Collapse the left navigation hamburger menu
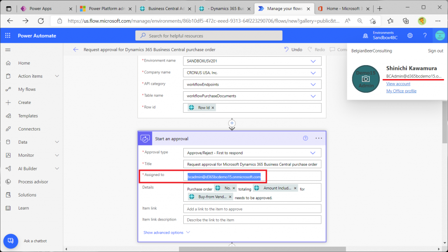 [8, 50]
